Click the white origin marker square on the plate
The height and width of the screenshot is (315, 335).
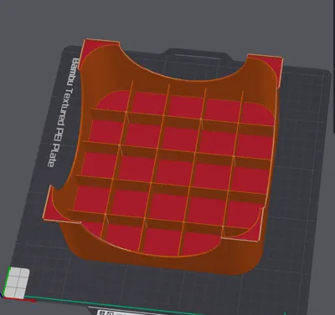point(17,282)
